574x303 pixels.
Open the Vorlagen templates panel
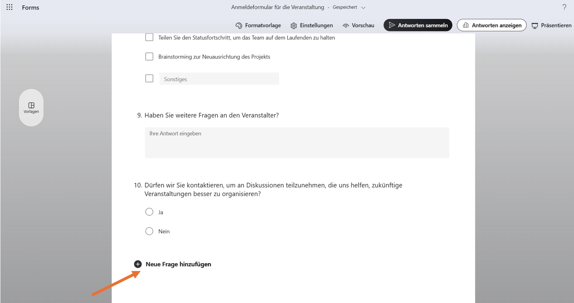[x=31, y=107]
